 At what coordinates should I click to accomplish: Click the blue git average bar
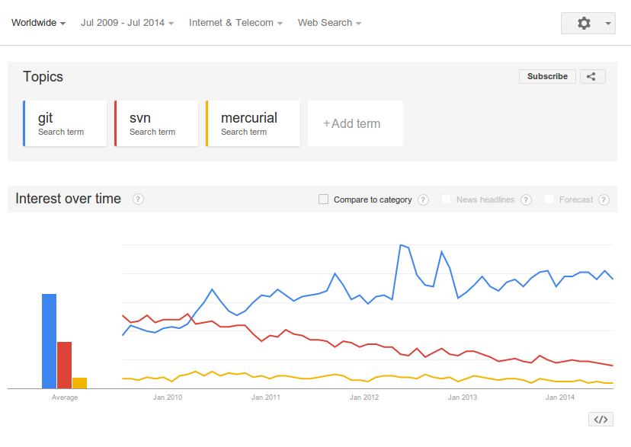point(49,340)
